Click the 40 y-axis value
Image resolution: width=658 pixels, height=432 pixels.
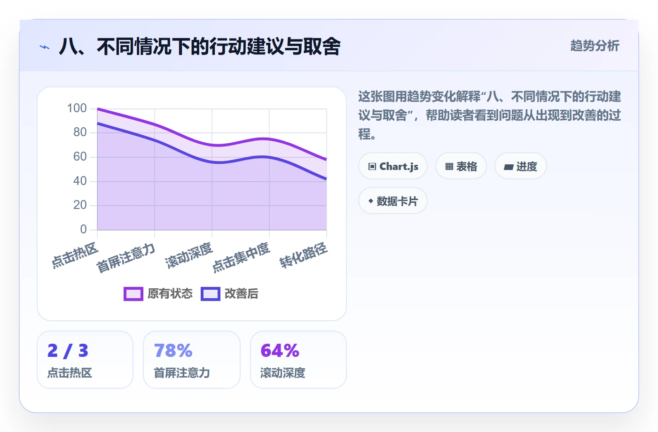click(80, 181)
